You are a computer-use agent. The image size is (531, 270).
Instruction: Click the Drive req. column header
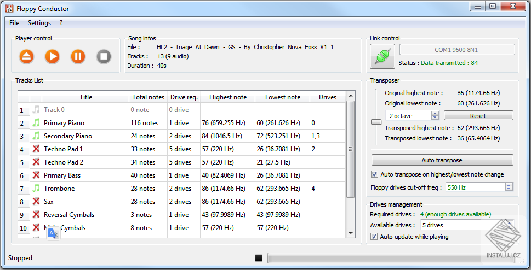pyautogui.click(x=184, y=97)
